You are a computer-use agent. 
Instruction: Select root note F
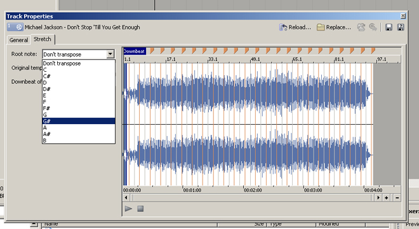click(79, 102)
